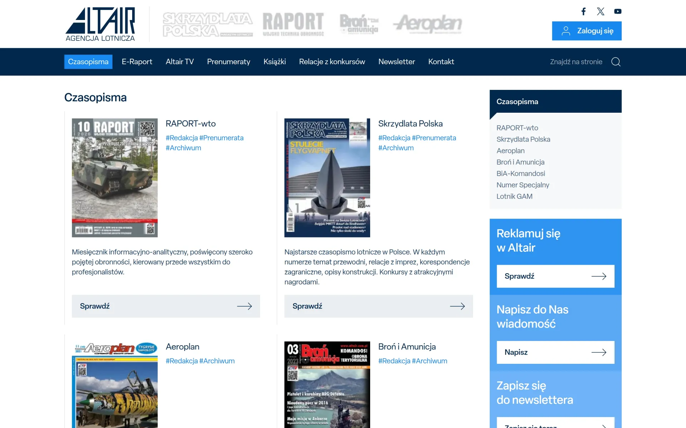686x428 pixels.
Task: Open Altair TV in navigation
Action: [180, 62]
